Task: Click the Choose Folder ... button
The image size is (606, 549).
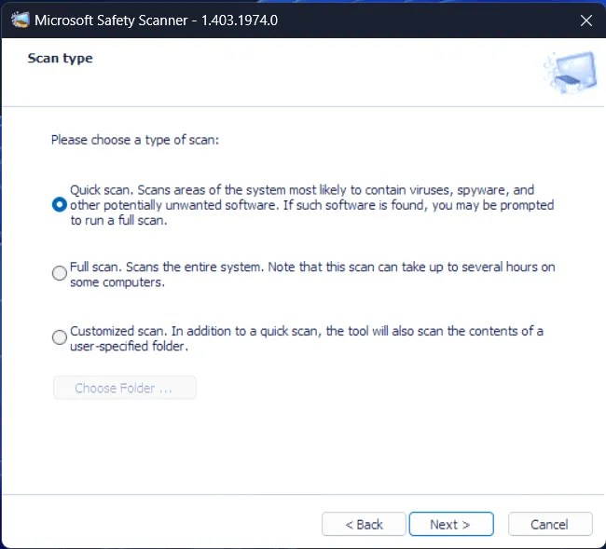Action: 124,388
